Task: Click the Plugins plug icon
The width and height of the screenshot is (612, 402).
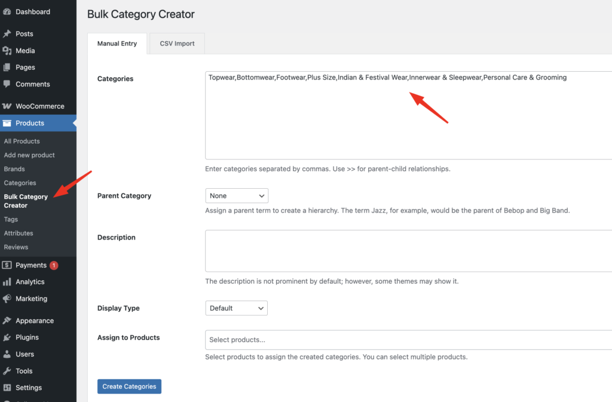Action: pos(7,337)
